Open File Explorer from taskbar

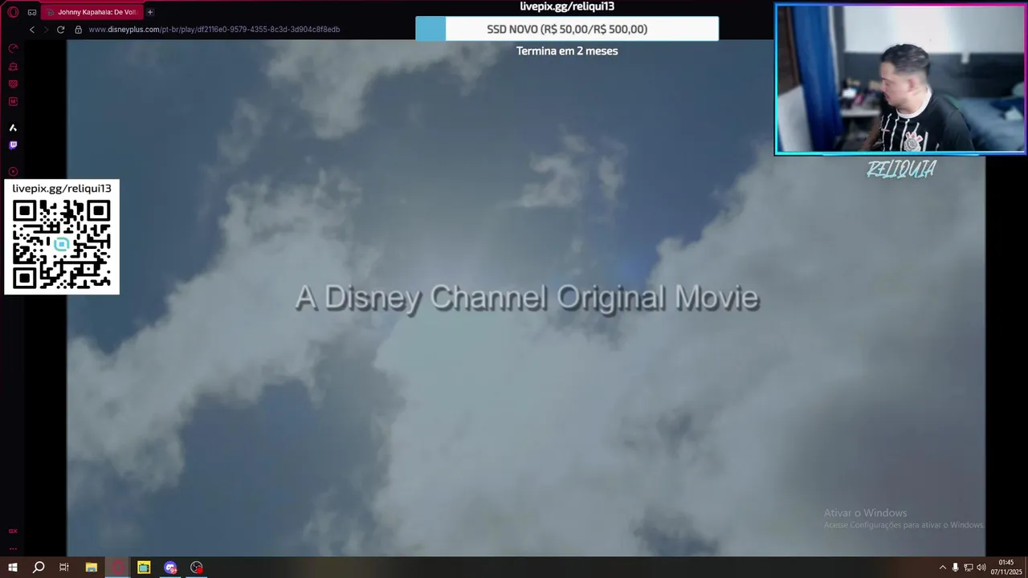pos(92,568)
